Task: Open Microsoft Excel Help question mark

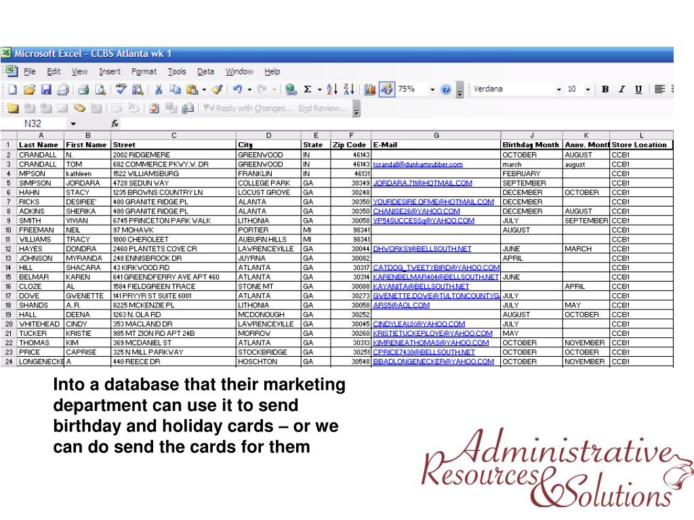Action: coord(446,90)
